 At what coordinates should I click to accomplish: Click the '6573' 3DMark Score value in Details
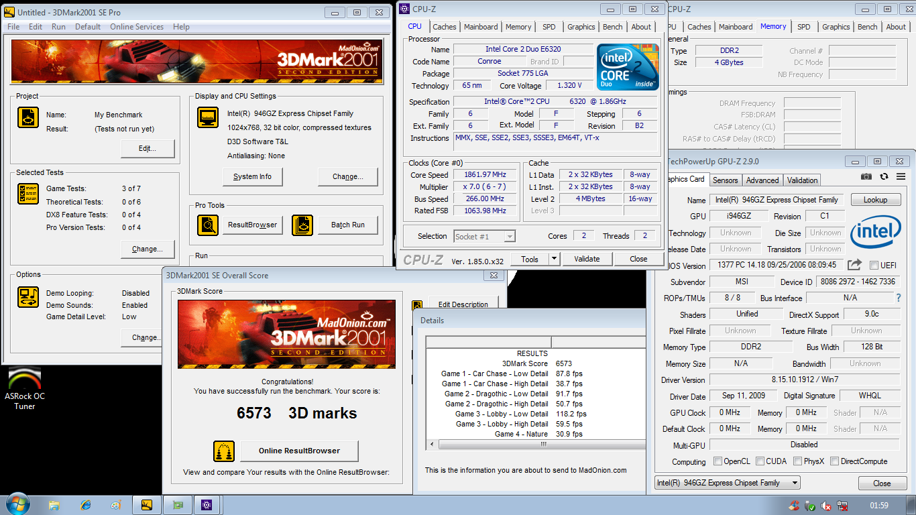564,363
